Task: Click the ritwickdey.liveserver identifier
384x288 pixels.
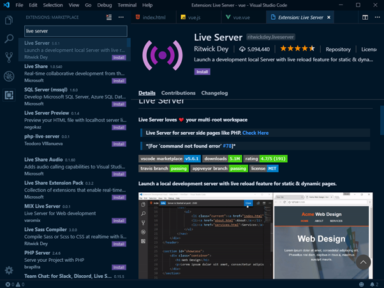Action: (x=270, y=37)
